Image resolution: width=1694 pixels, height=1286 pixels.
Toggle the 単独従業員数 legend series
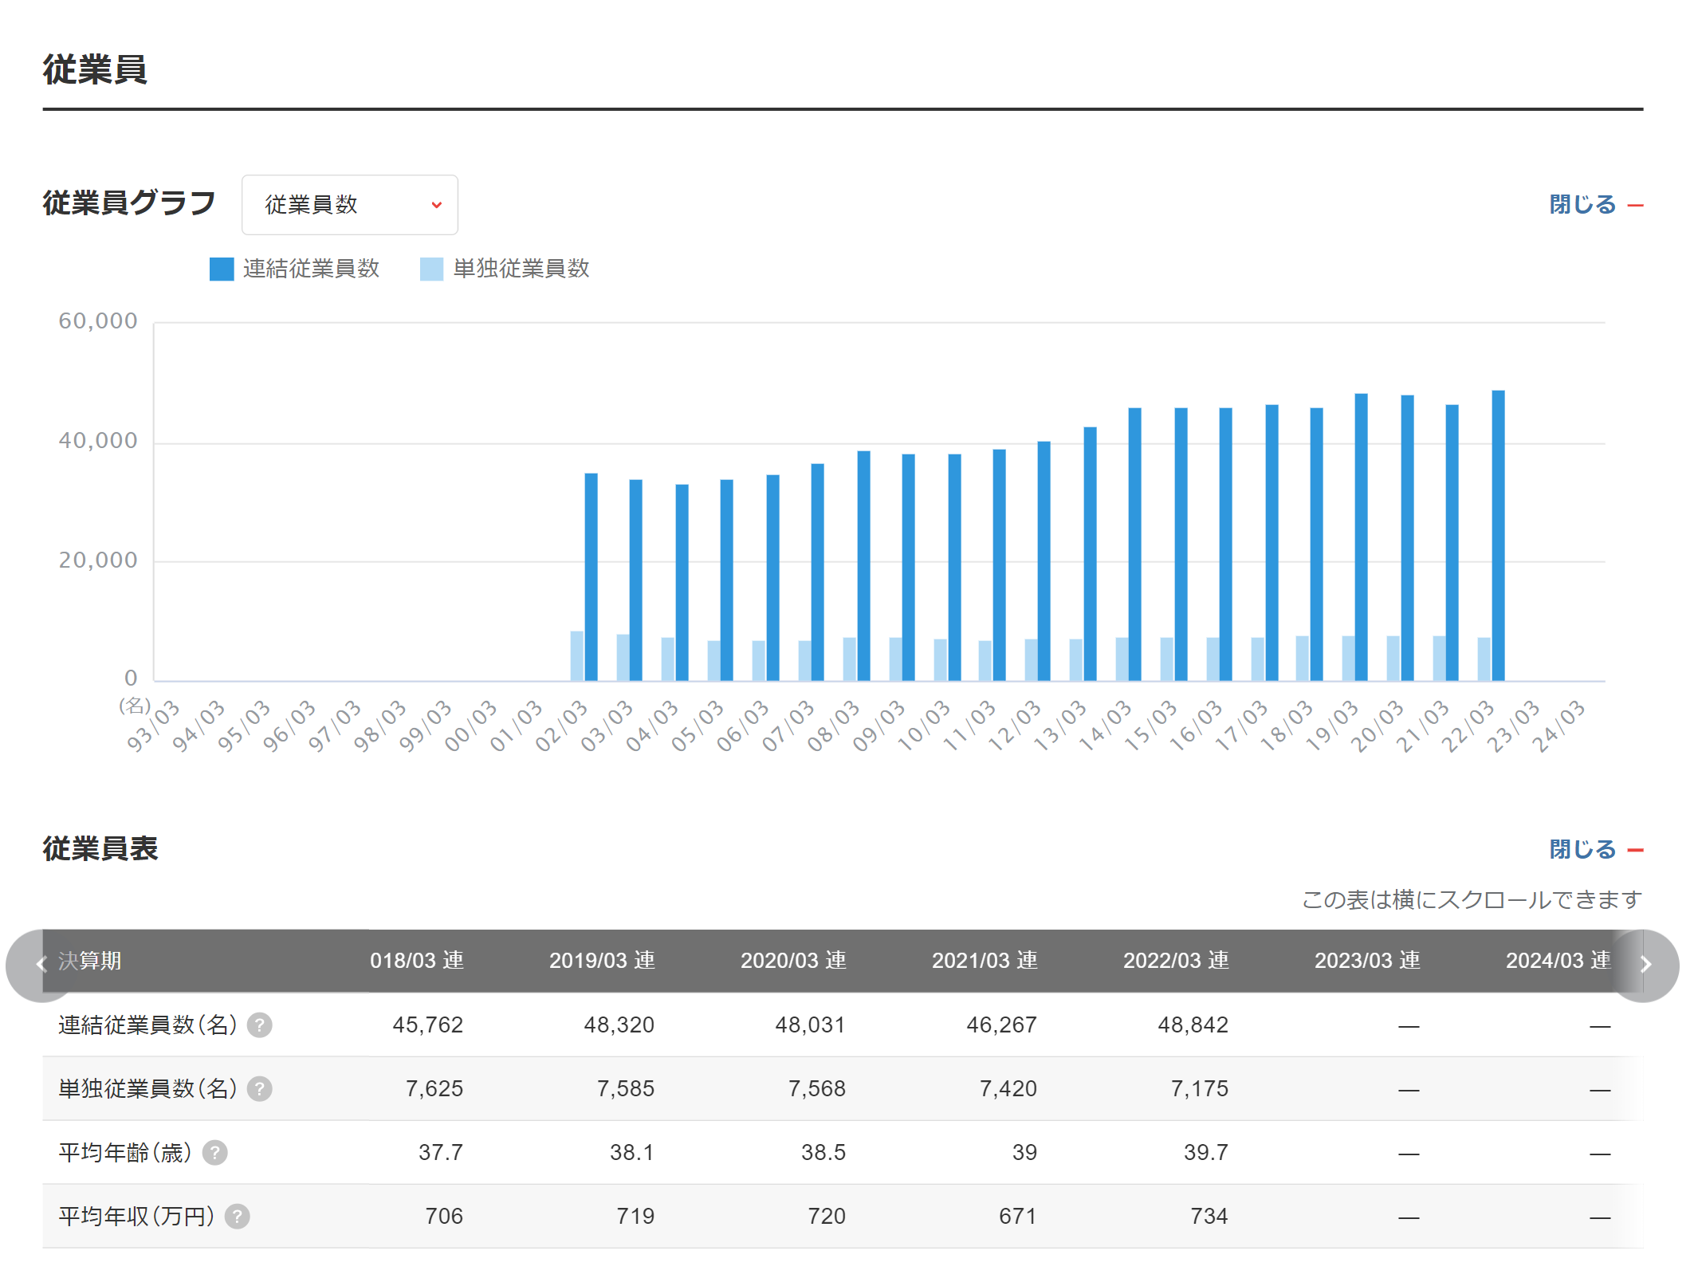click(x=505, y=269)
